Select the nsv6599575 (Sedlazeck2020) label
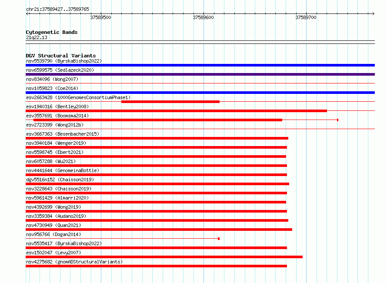The height and width of the screenshot is (283, 387). coord(60,70)
